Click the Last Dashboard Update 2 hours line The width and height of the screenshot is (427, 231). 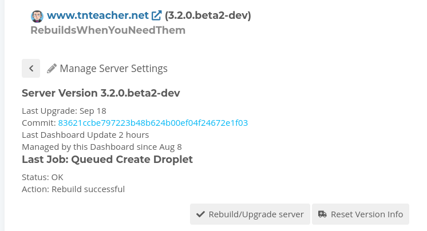tap(85, 135)
